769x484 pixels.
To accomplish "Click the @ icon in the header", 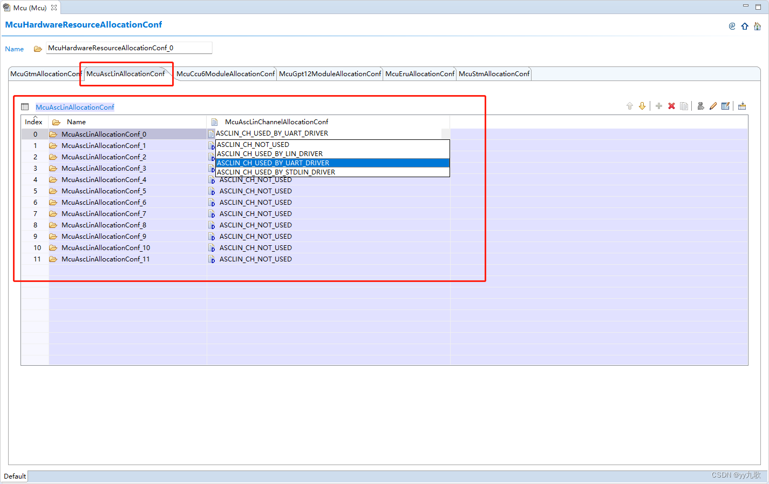I will [x=732, y=26].
